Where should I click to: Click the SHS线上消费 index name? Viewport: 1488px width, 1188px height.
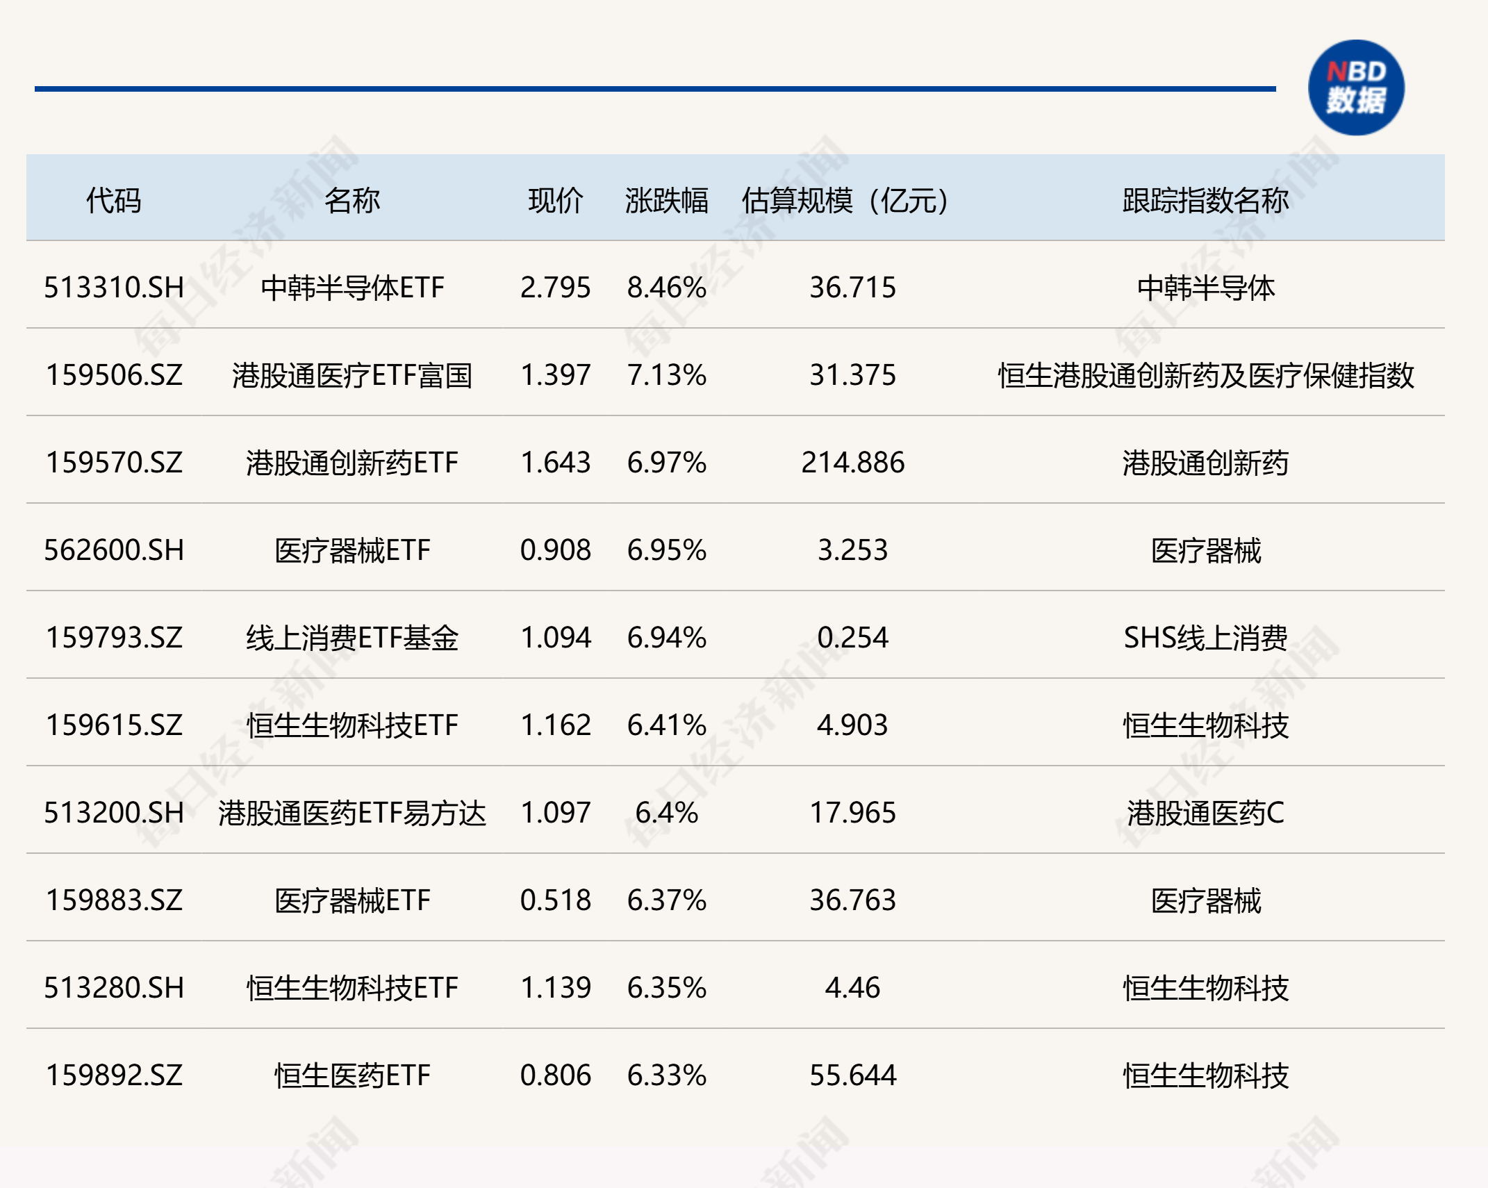tap(1205, 638)
